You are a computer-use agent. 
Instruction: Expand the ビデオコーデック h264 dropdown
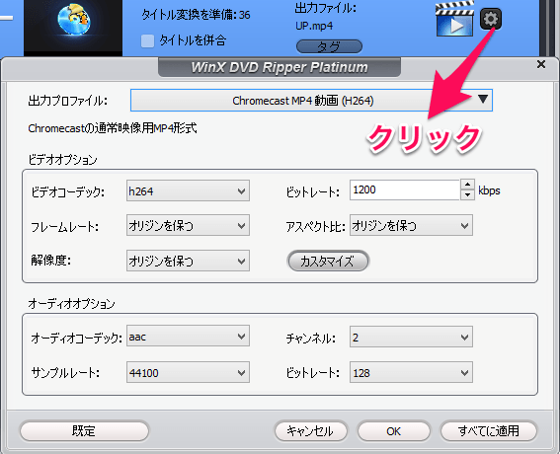tap(188, 190)
